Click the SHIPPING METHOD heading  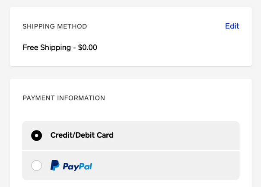point(55,26)
